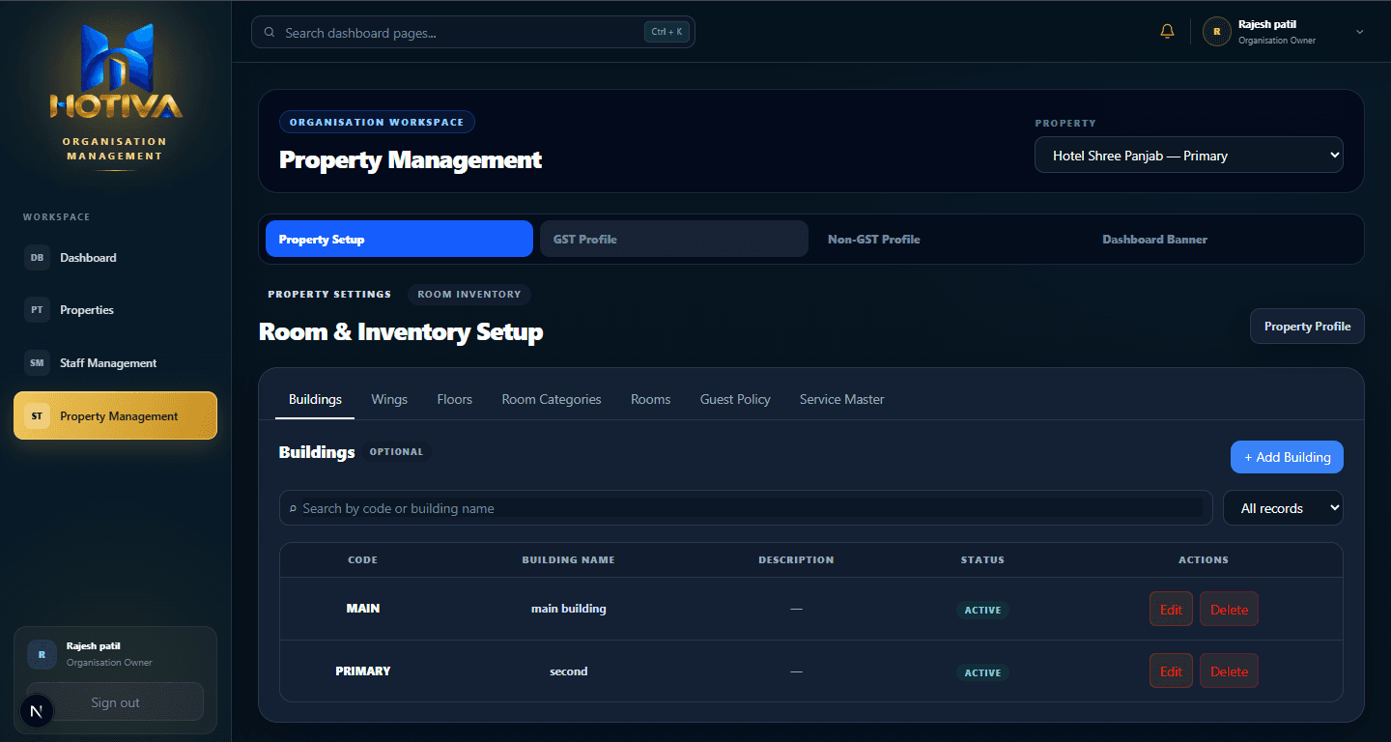Expand the Rajesh patil account menu chevron

click(1360, 32)
